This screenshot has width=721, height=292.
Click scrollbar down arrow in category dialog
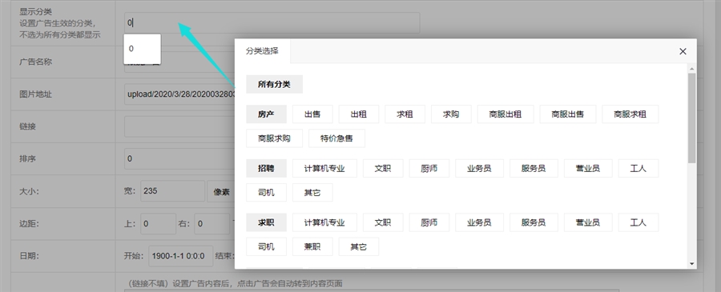692,264
